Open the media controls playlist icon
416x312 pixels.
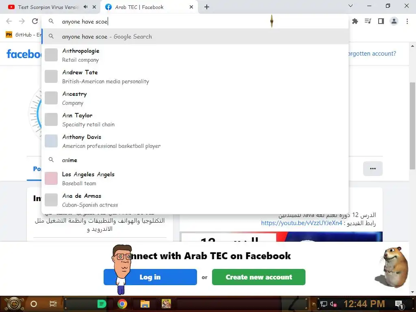(368, 21)
